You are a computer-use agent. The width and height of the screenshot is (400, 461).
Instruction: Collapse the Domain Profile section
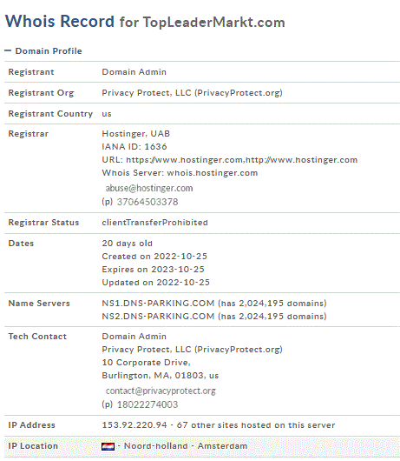click(8, 50)
